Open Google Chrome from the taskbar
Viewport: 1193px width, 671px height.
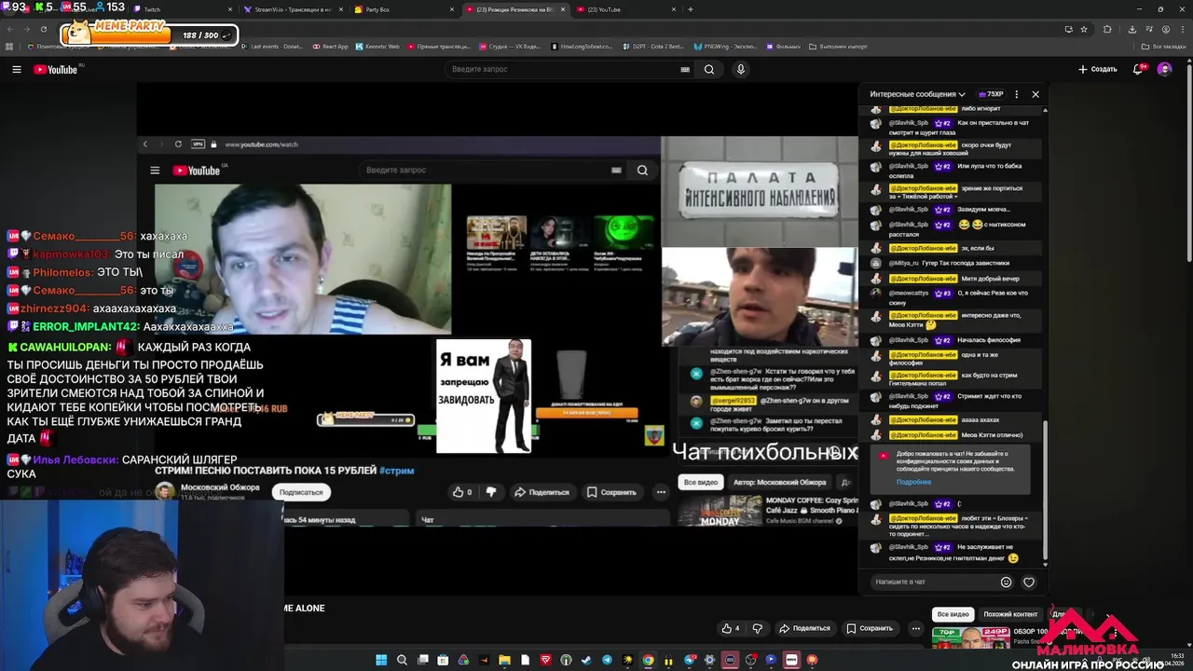tap(648, 660)
